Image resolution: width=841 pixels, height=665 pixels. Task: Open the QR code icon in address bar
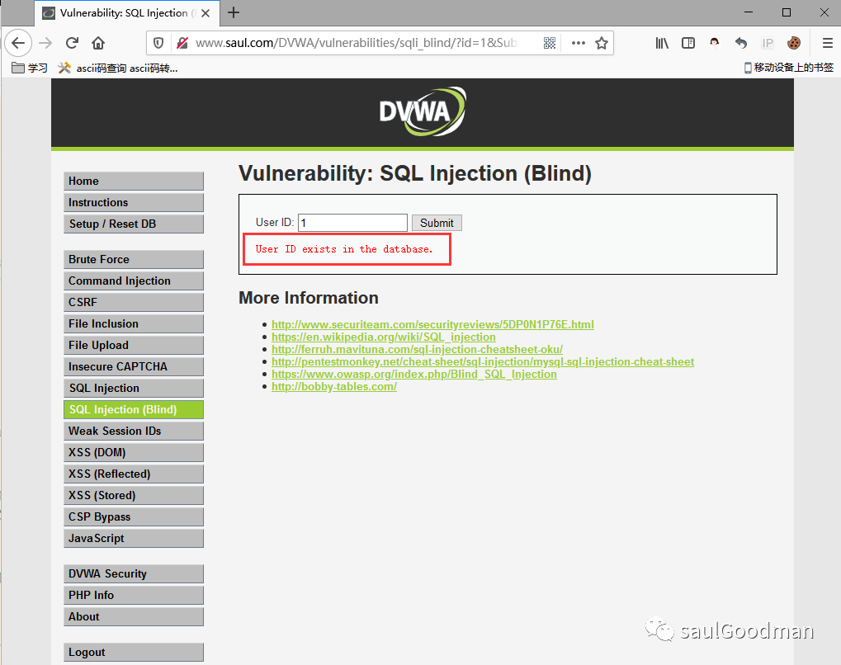click(550, 43)
